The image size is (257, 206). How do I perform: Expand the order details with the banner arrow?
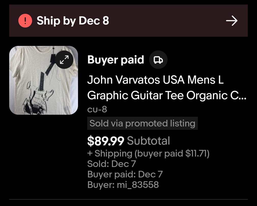(232, 21)
